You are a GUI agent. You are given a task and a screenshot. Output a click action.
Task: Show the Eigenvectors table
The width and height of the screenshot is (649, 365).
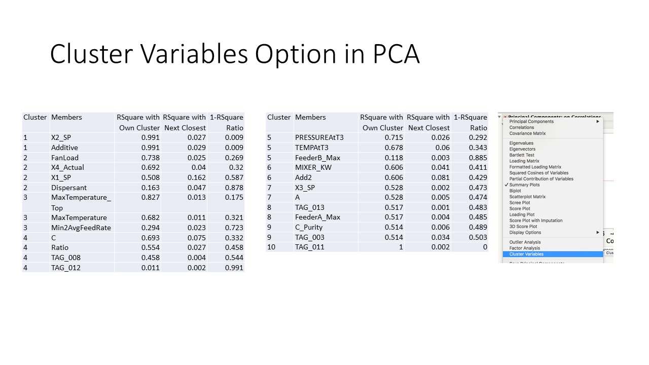tap(523, 149)
